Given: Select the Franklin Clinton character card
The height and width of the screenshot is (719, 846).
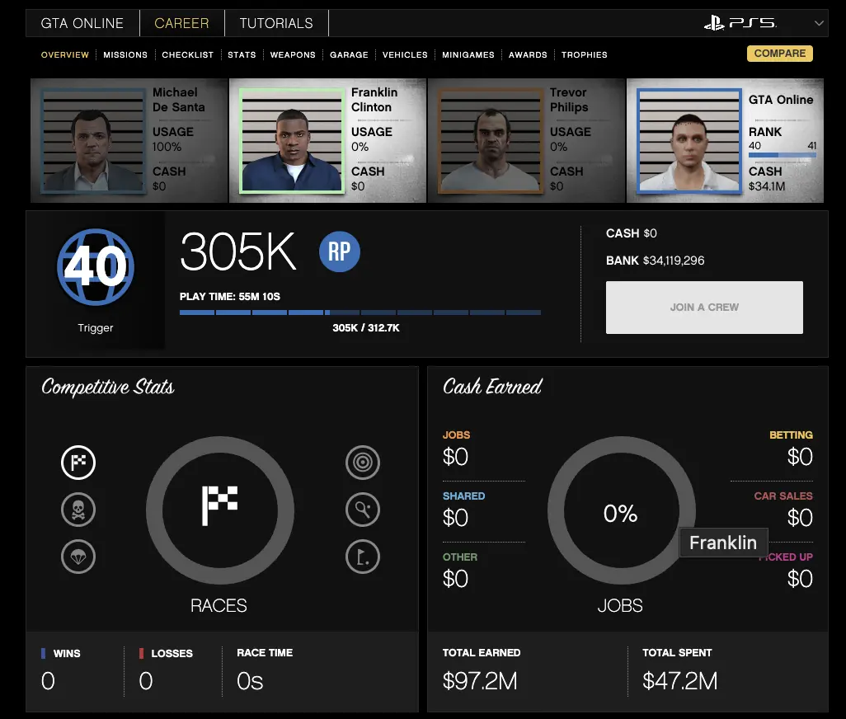Looking at the screenshot, I should coord(327,141).
